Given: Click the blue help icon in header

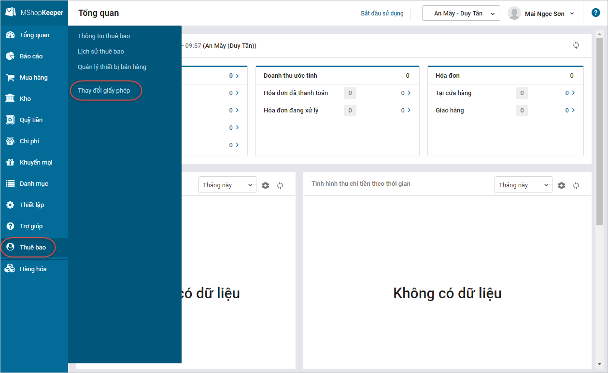Looking at the screenshot, I should click(x=596, y=13).
